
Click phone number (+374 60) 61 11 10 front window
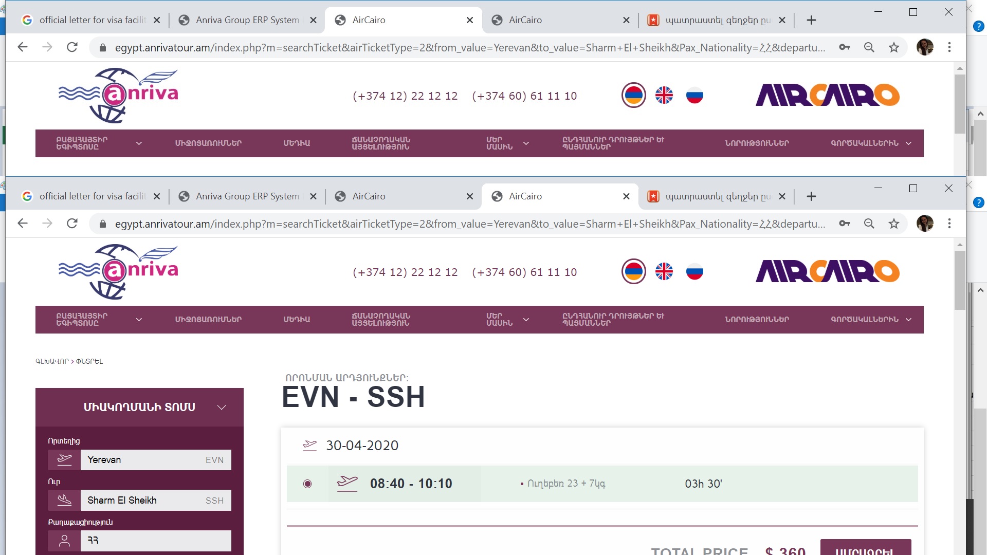point(524,272)
